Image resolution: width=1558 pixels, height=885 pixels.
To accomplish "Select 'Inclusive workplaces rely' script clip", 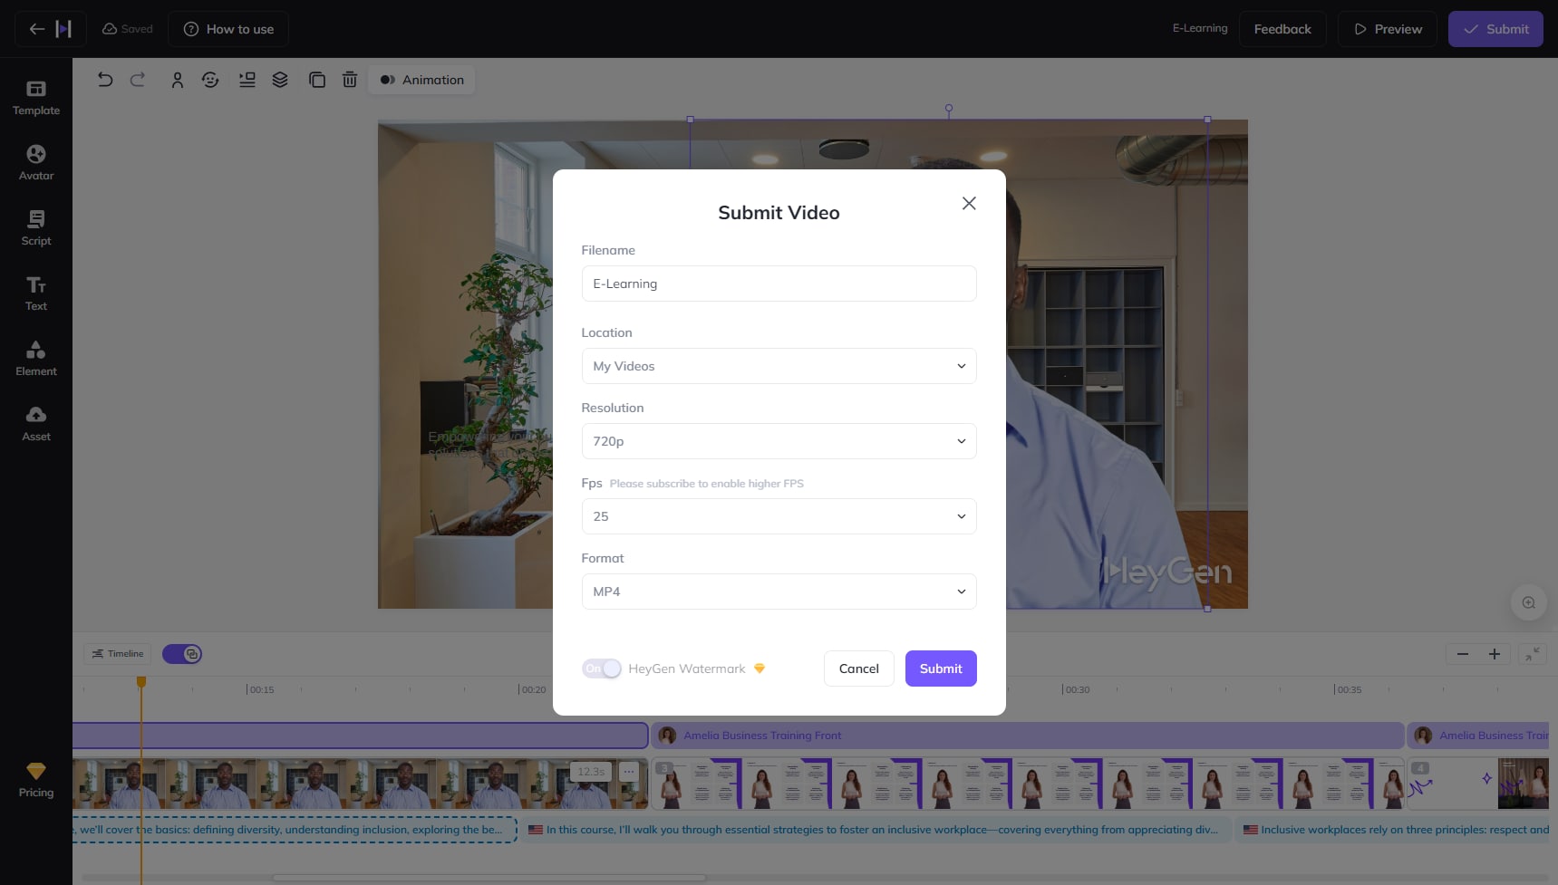I will [x=1394, y=830].
